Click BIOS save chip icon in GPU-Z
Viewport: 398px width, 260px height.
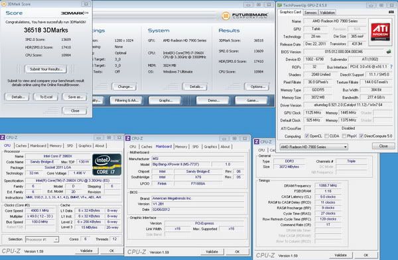pos(389,52)
